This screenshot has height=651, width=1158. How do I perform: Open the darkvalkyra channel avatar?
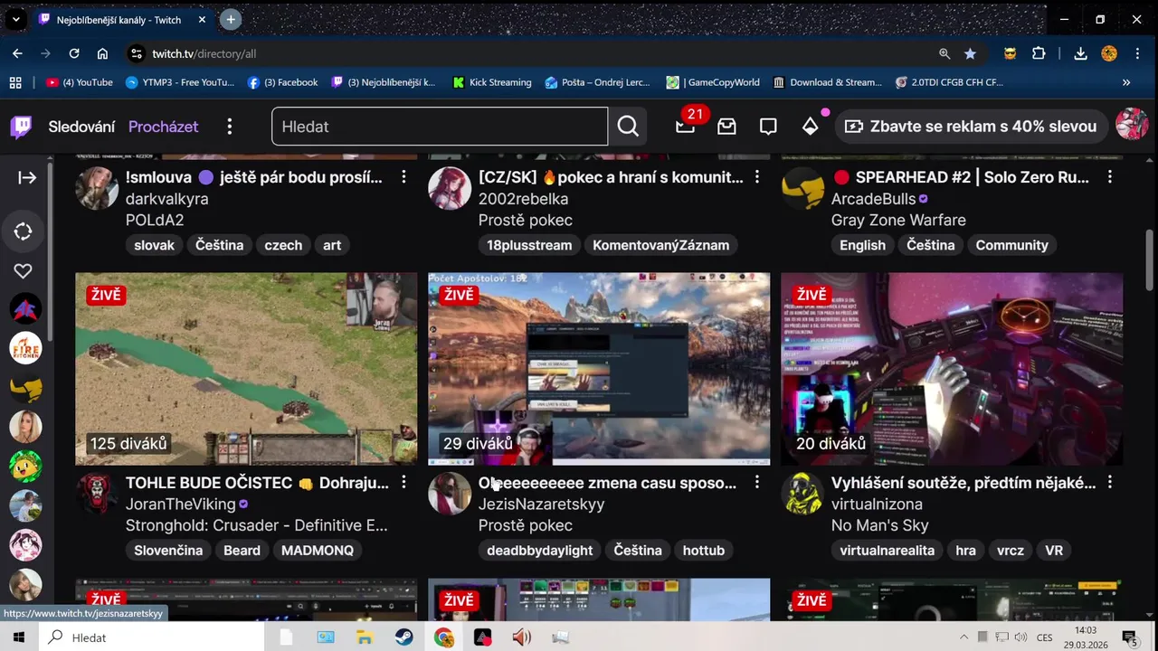tap(97, 188)
